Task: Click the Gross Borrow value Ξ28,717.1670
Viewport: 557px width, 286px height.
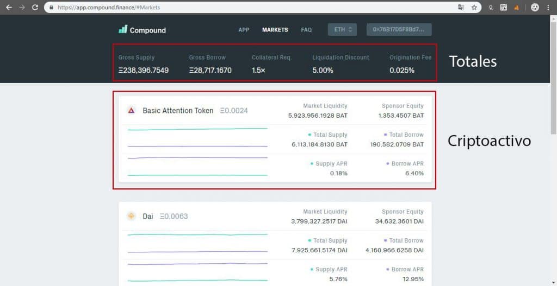Action: click(x=211, y=70)
